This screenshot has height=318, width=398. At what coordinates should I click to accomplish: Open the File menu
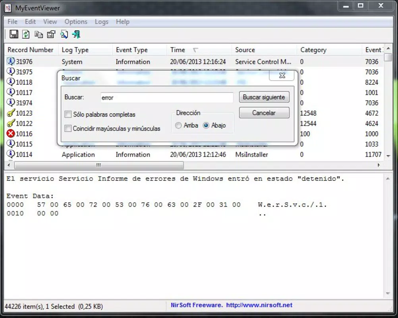(12, 21)
